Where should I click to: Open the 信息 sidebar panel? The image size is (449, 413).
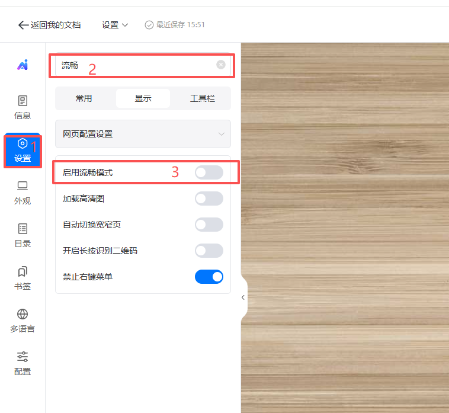[x=23, y=107]
